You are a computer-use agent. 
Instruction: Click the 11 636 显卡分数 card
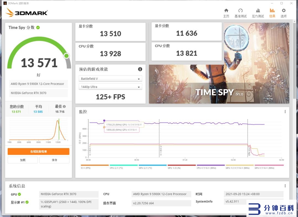pyautogui.click(x=187, y=31)
